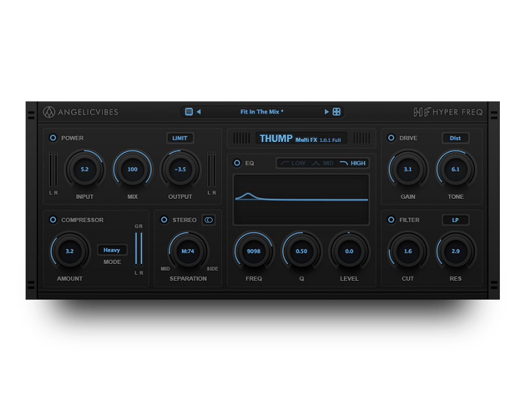This screenshot has height=401, width=526.
Task: Click the drive TONE knob
Action: coord(455,170)
